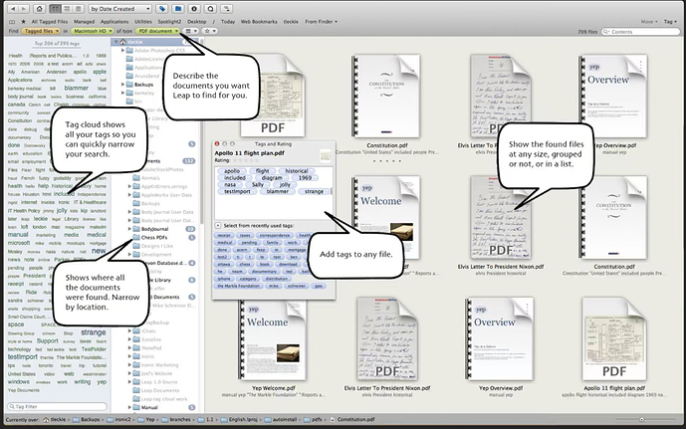Click the forward navigation arrow

click(24, 9)
